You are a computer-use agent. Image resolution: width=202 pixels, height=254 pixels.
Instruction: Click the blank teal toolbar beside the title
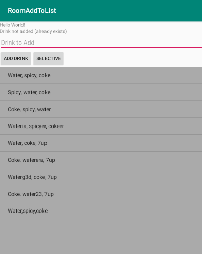tap(129, 11)
